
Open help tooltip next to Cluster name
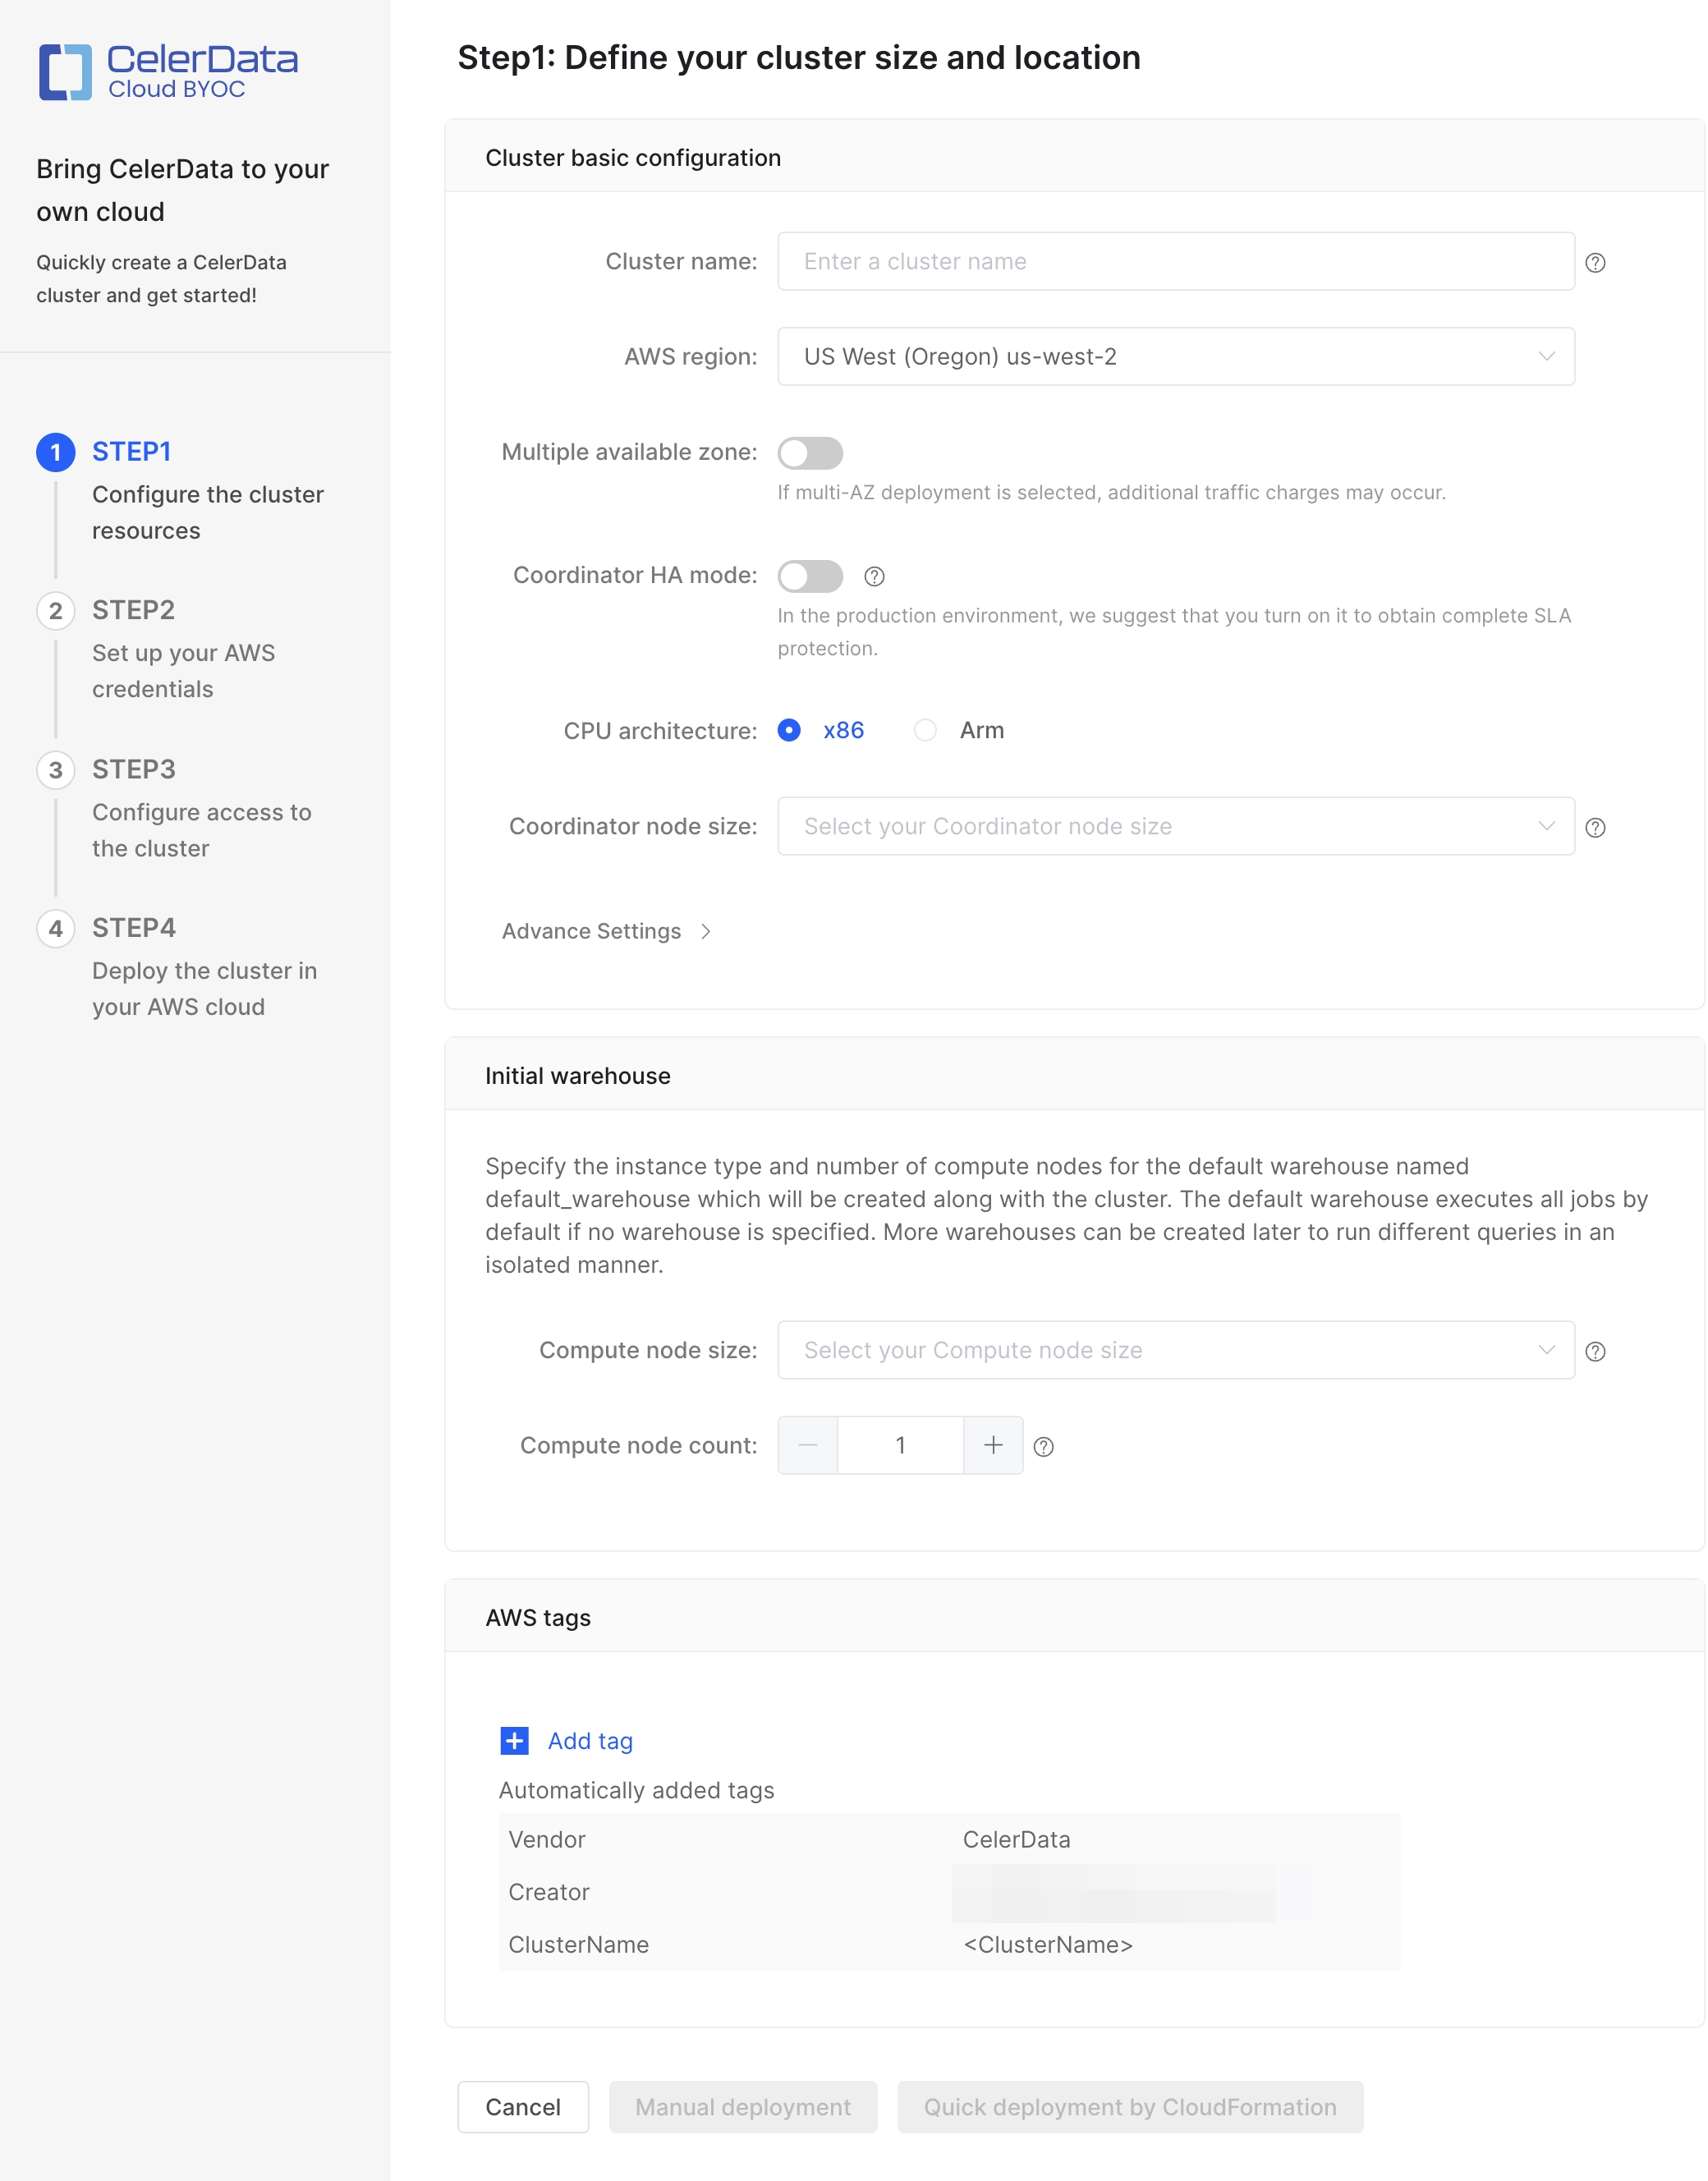[x=1595, y=261]
